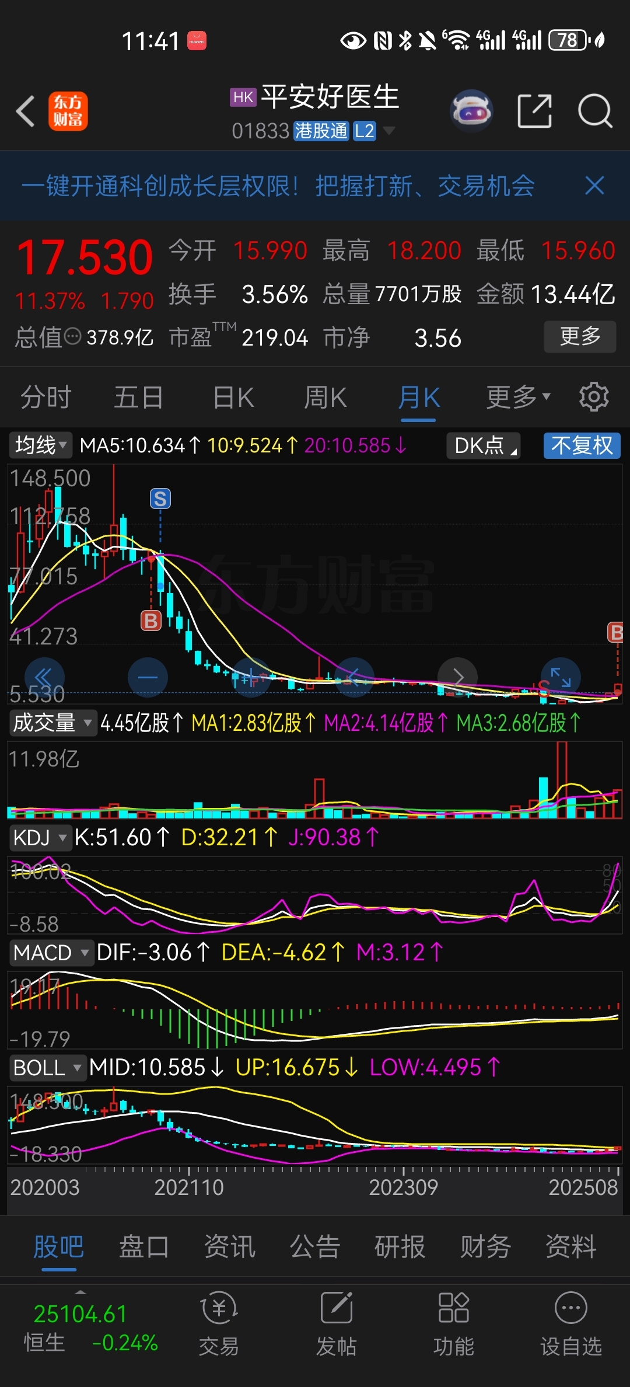This screenshot has width=630, height=1387.
Task: Tap the KDJ curve panel
Action: pos(315,894)
